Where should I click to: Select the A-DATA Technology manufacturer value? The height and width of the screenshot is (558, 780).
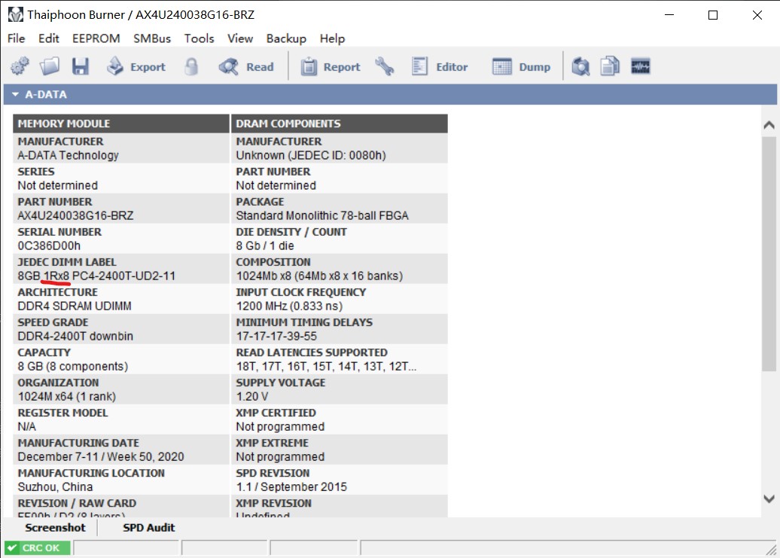pos(69,155)
